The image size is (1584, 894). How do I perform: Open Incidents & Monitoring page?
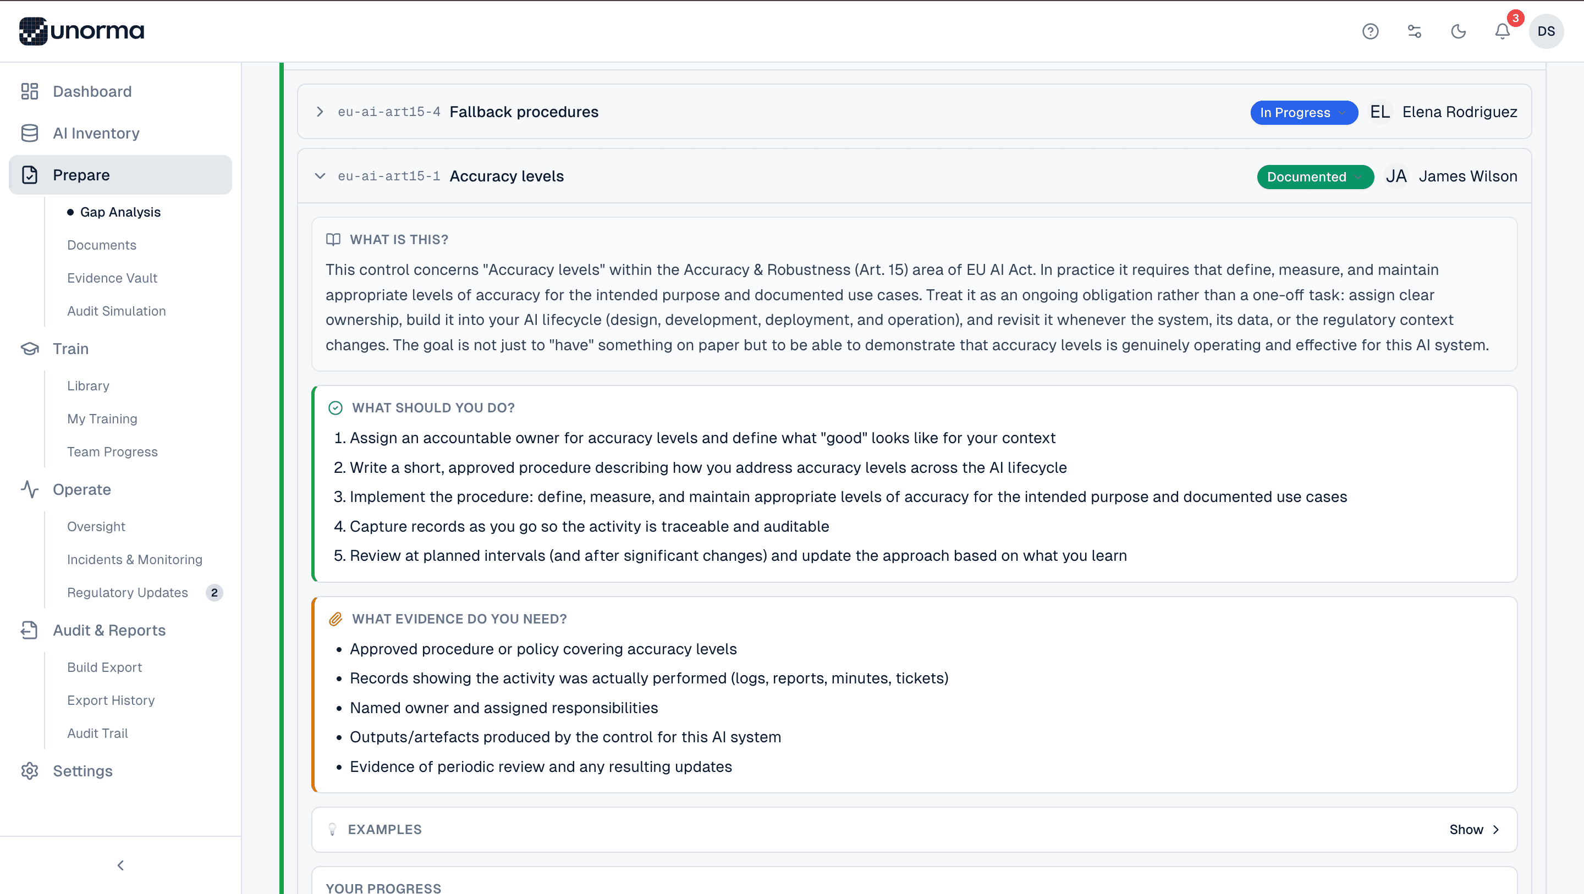tap(135, 560)
